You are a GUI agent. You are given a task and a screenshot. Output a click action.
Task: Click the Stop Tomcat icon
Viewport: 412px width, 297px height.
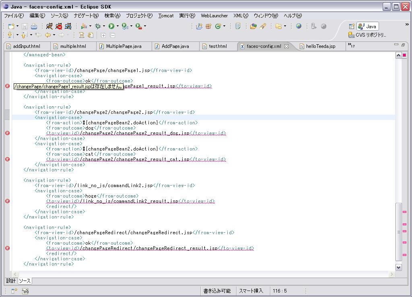tap(59, 26)
